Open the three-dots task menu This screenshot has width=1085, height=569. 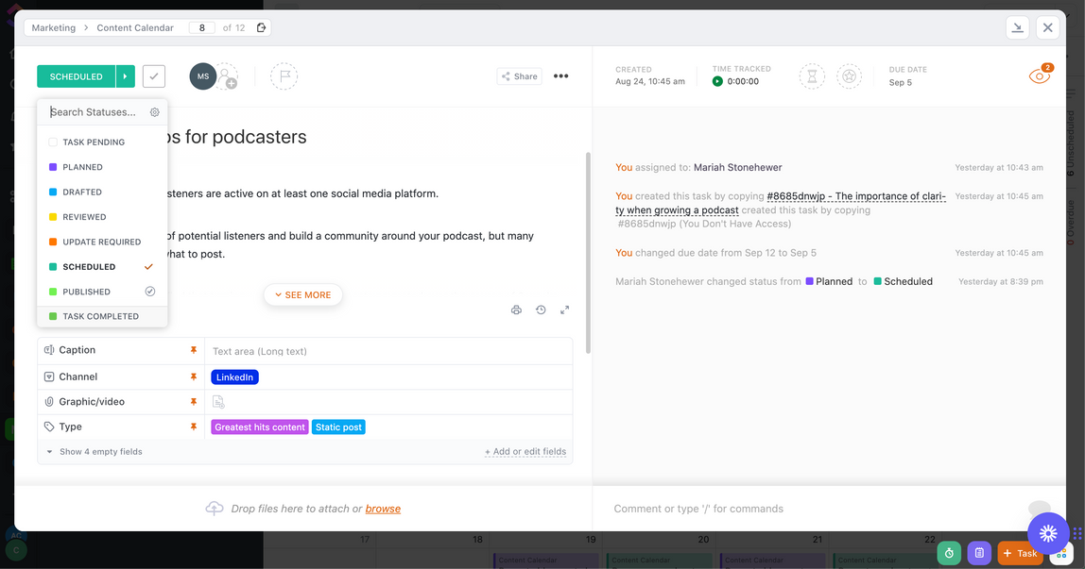(560, 76)
